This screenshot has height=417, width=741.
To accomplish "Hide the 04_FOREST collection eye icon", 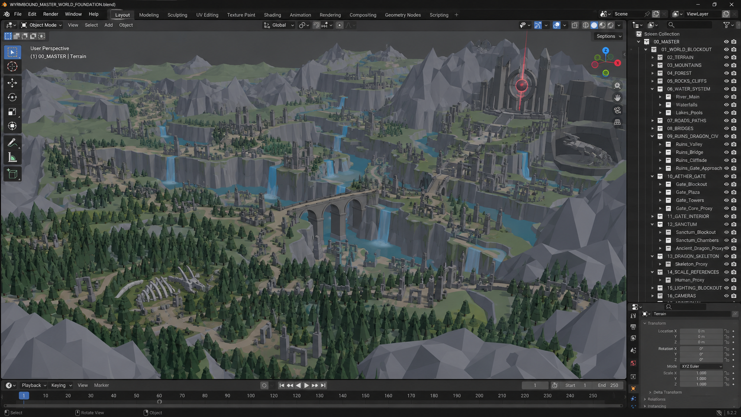I will [x=726, y=73].
